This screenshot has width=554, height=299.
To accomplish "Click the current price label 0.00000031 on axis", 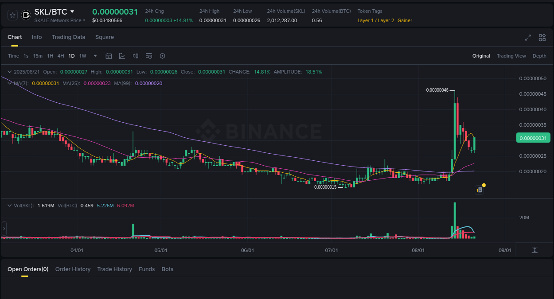I will click(x=533, y=138).
